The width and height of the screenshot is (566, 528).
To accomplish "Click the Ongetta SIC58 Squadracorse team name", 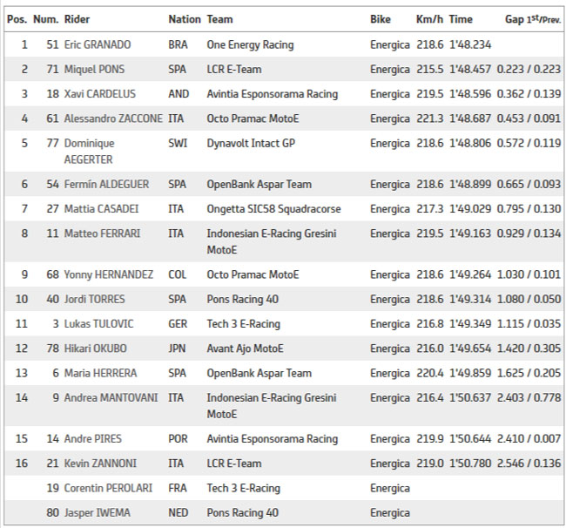I will click(273, 209).
